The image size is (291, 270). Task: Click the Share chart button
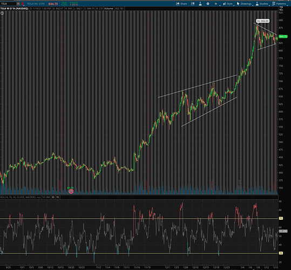coord(181,4)
